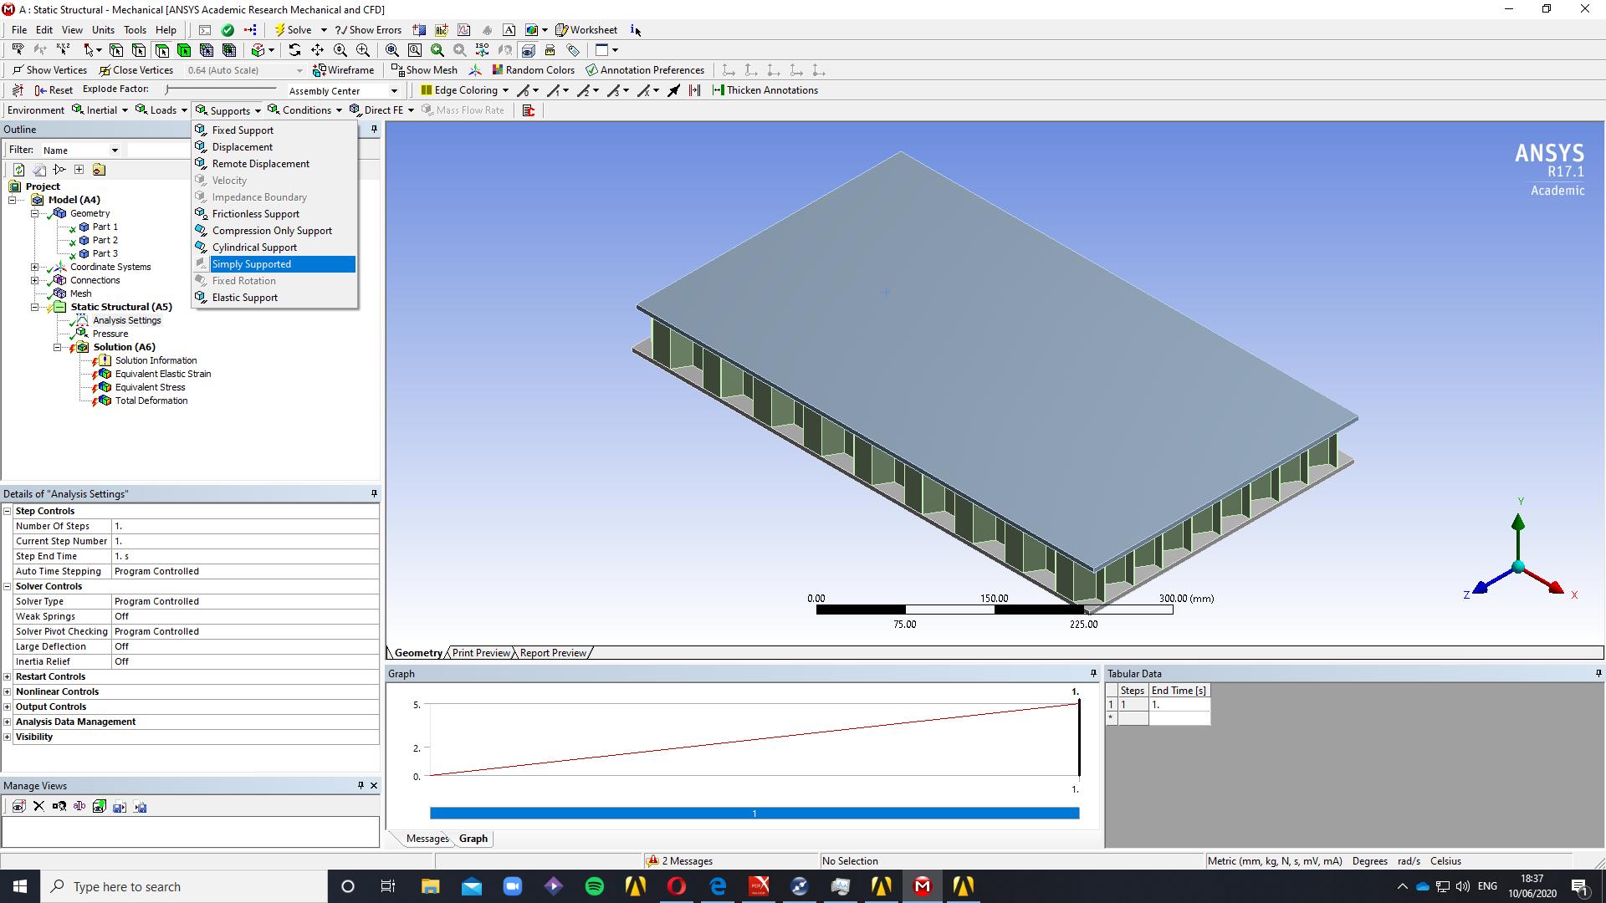Open the Auto Scale result dropdown
The width and height of the screenshot is (1606, 903).
coord(244,70)
